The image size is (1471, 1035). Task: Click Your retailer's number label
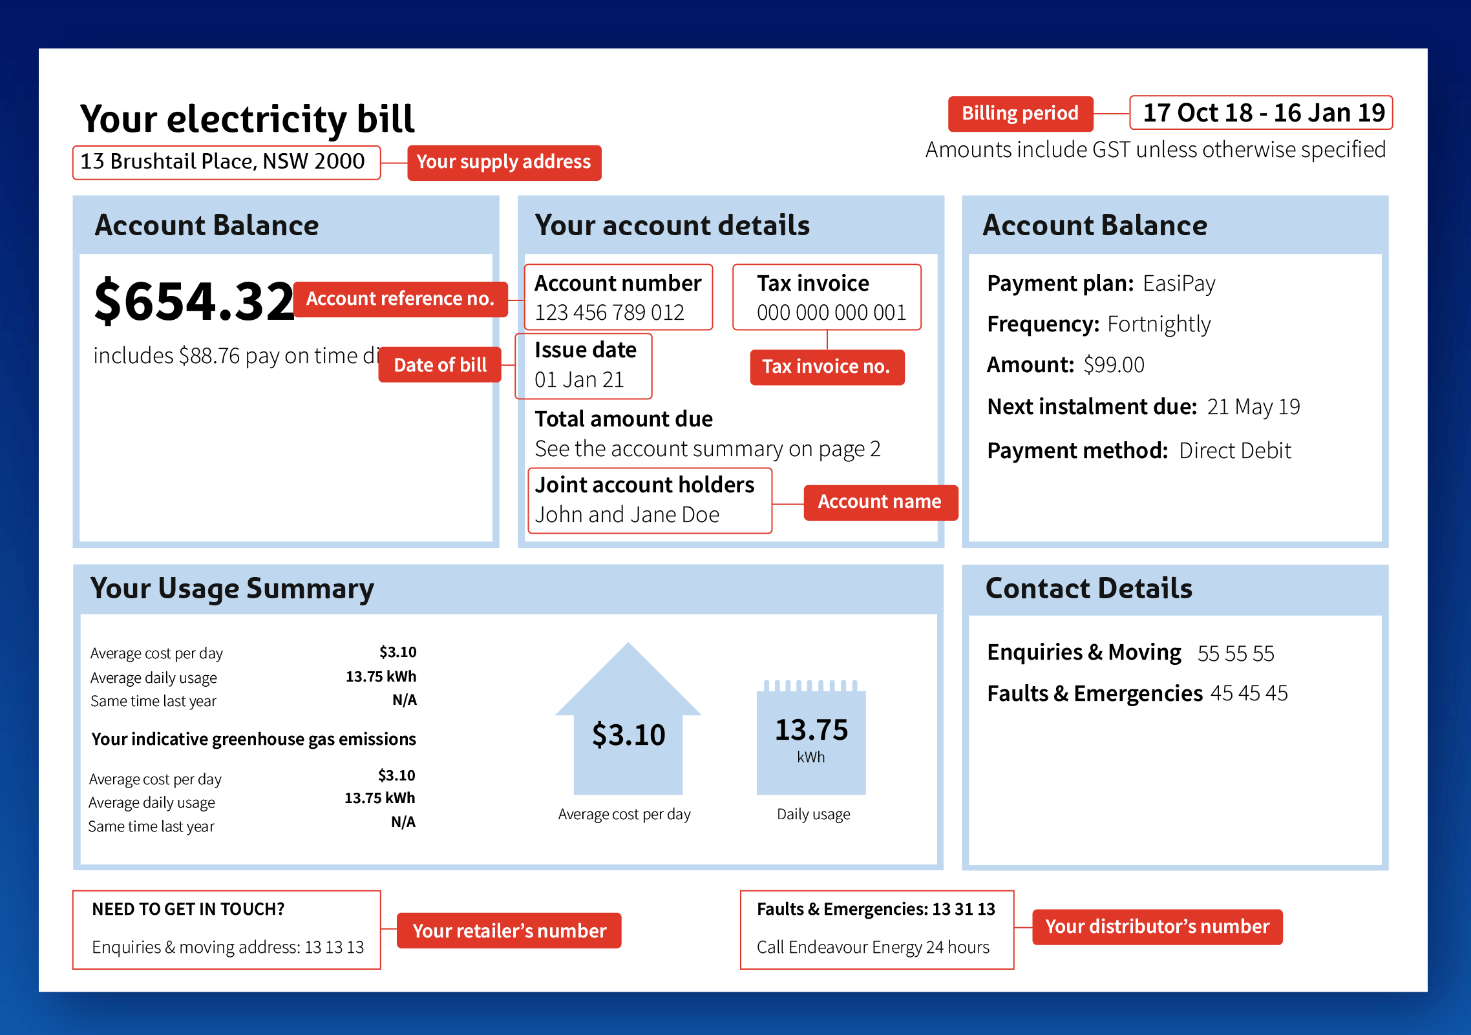(509, 930)
